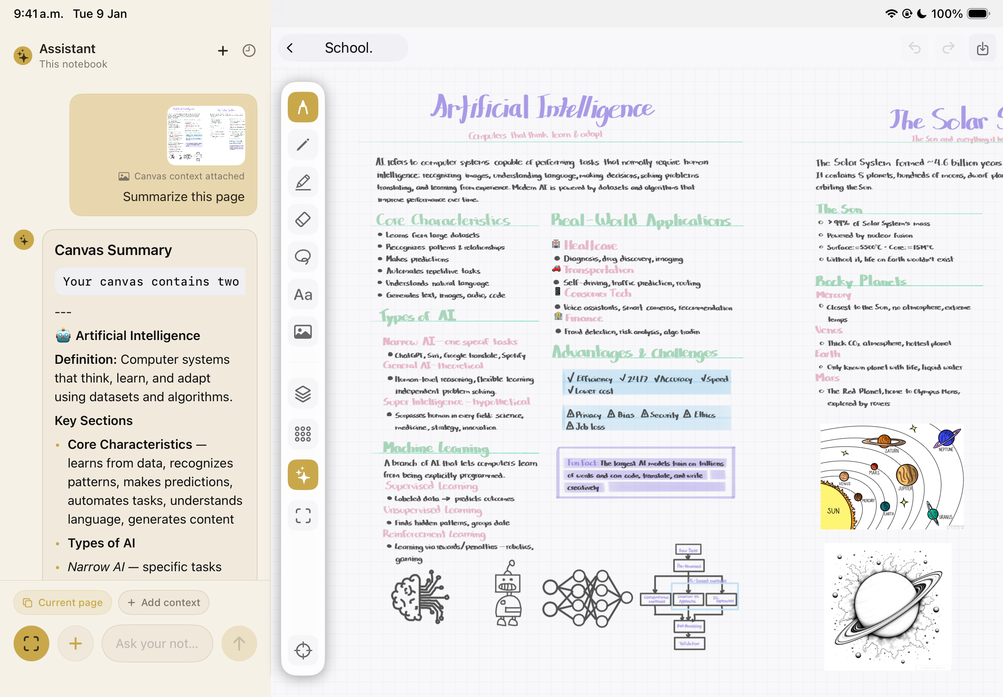Select the Highlighter marker tool
1003x697 pixels.
tap(303, 182)
